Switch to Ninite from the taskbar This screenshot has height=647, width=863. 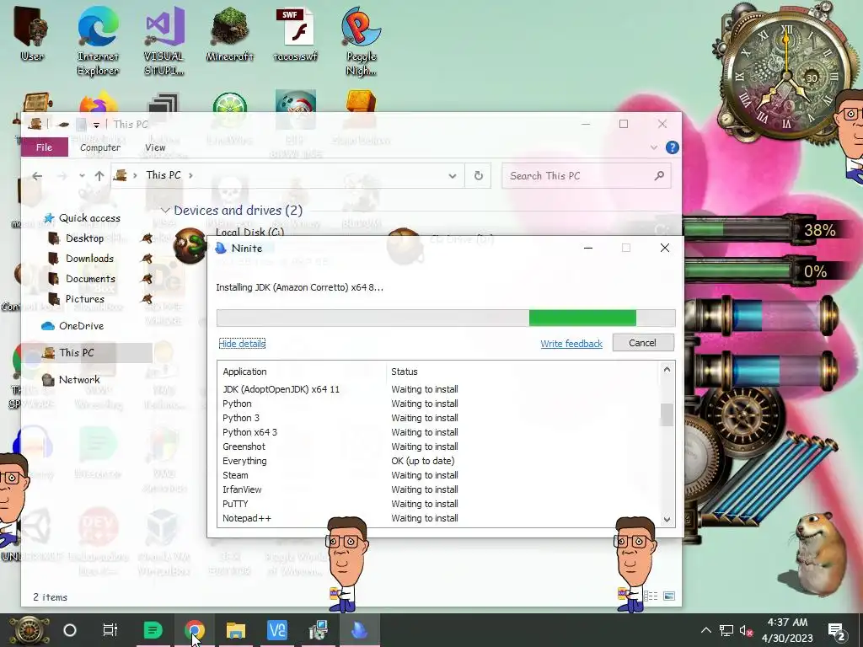(359, 630)
